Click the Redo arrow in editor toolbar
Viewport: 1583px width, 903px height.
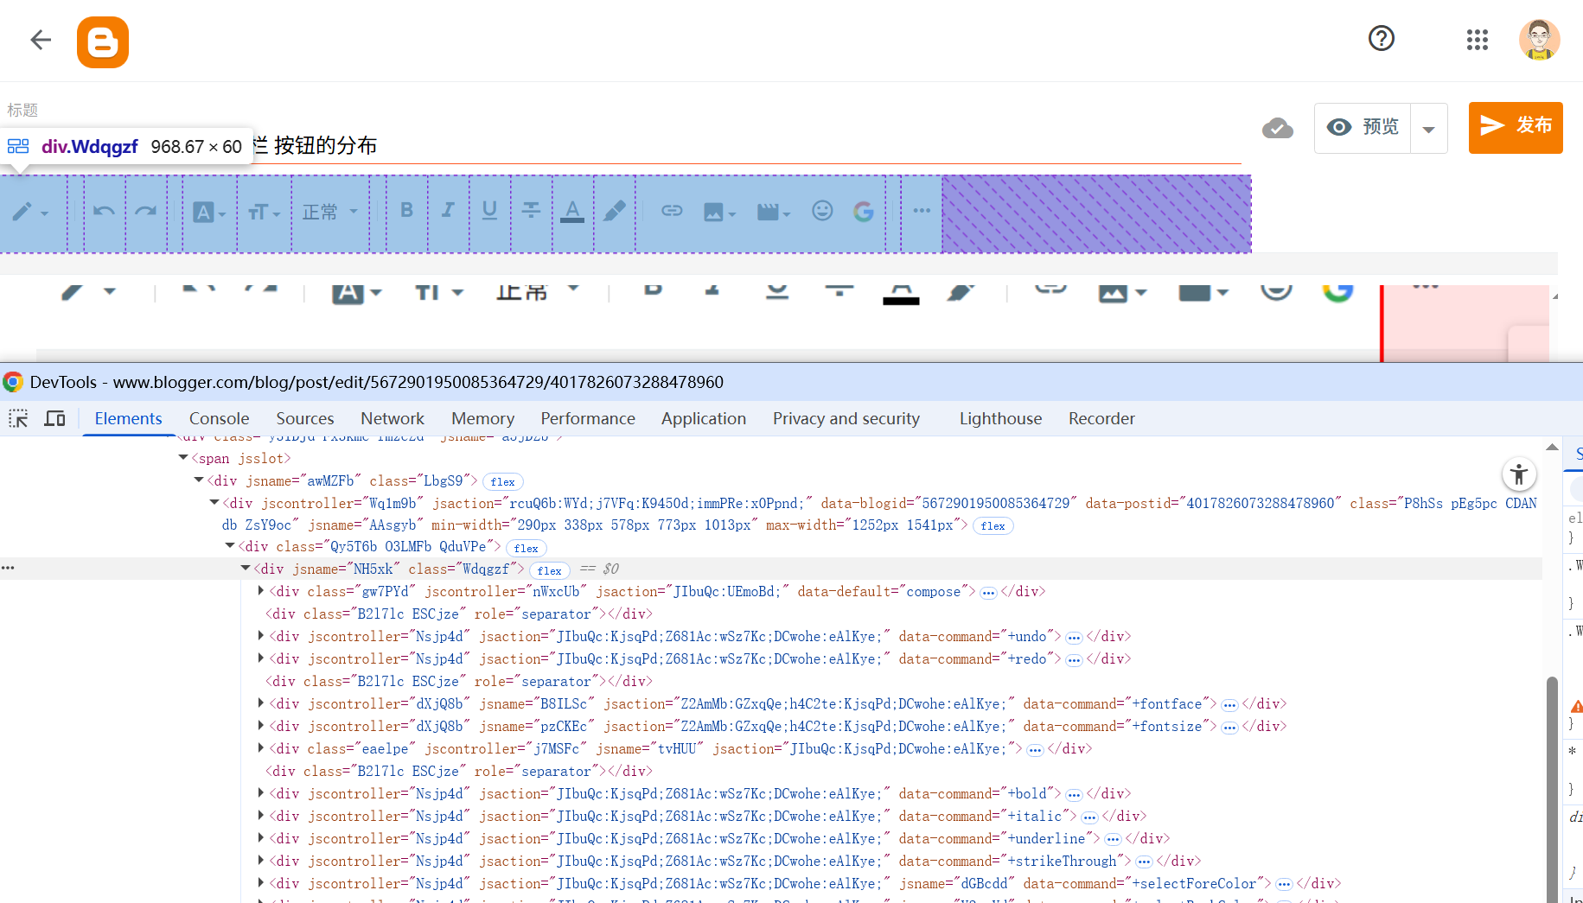[x=146, y=212]
